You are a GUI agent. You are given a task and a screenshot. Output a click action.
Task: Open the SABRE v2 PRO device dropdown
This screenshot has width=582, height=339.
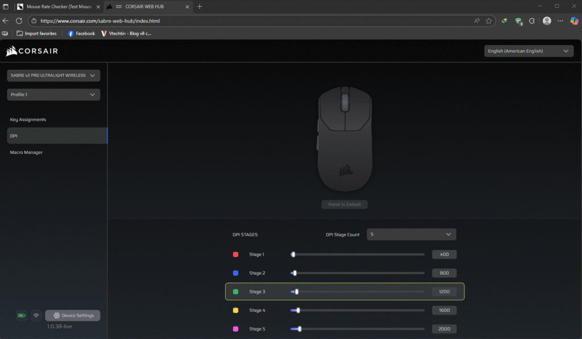click(x=53, y=76)
